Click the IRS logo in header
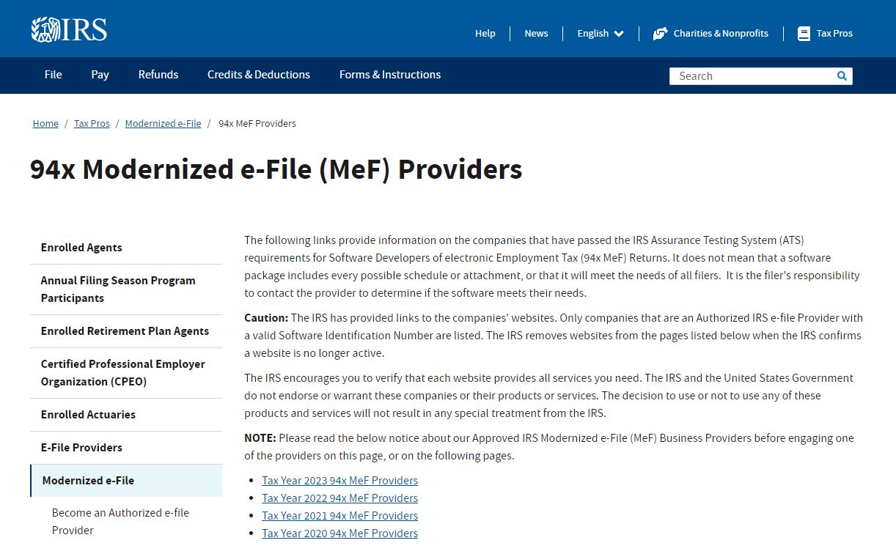This screenshot has width=896, height=554. [69, 29]
